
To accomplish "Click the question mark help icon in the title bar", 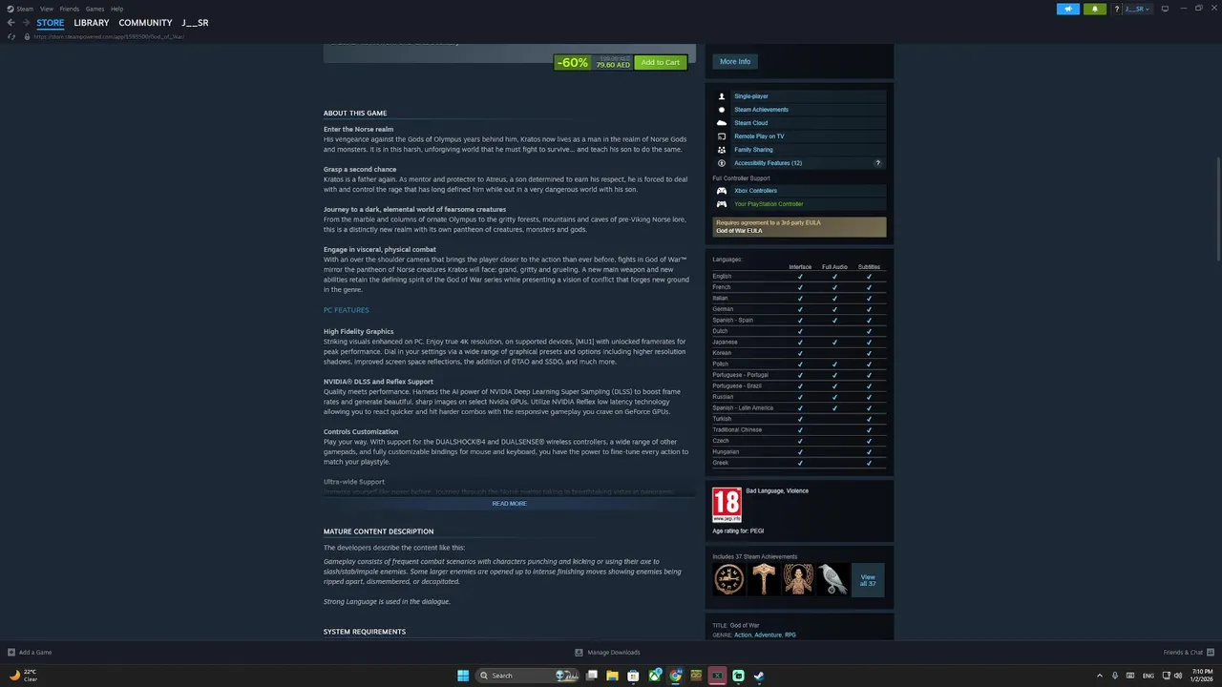I will tap(1116, 9).
